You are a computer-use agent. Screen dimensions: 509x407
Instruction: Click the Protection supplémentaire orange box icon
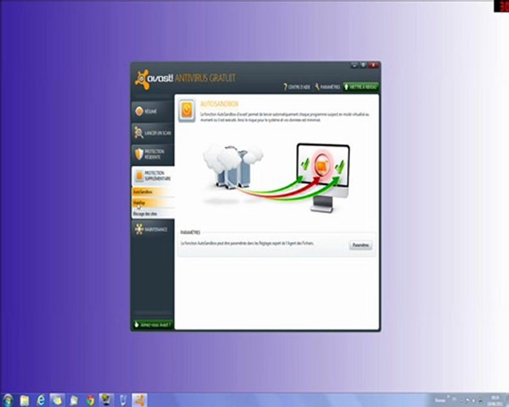pyautogui.click(x=139, y=176)
